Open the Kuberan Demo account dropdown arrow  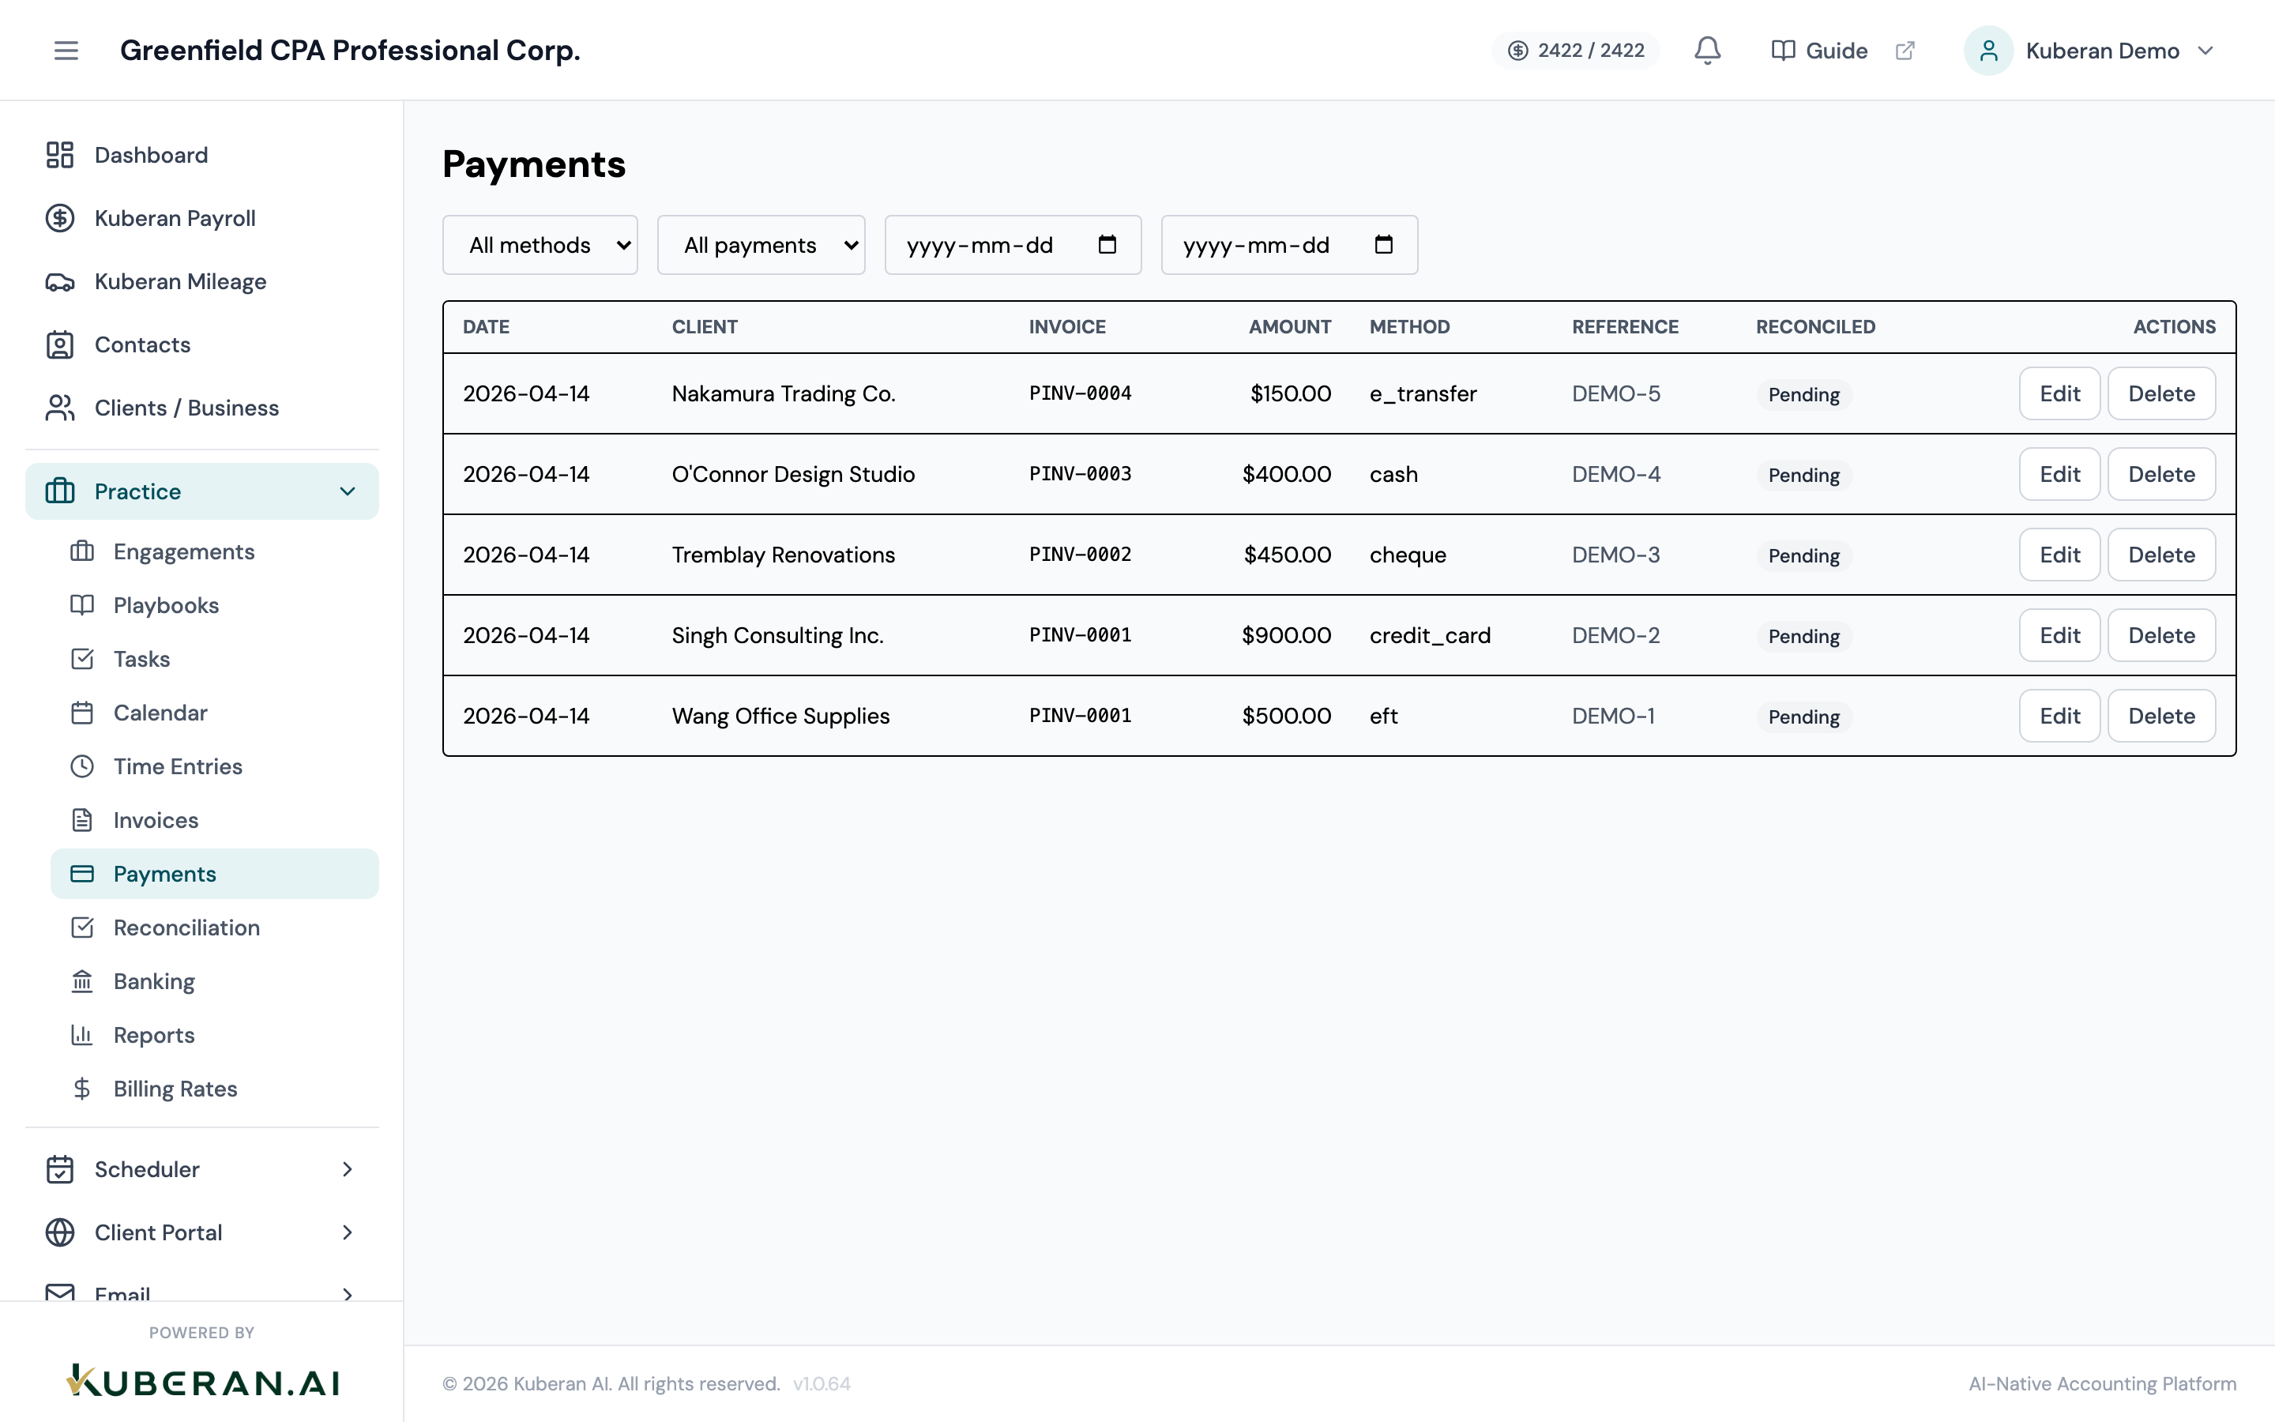[2205, 50]
